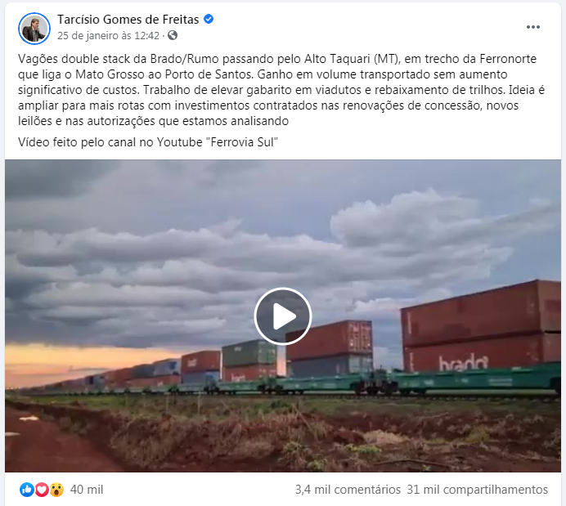Image resolution: width=566 pixels, height=506 pixels.
Task: View the 40 mil reactions count
Action: tap(87, 490)
